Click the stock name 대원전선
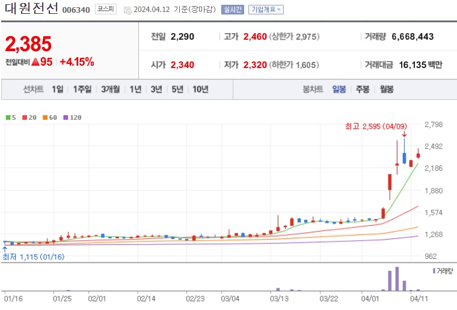The image size is (457, 310). click(x=31, y=8)
